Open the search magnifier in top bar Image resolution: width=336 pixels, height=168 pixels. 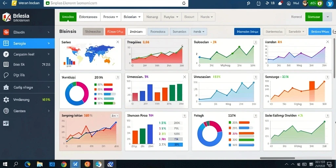click(249, 3)
